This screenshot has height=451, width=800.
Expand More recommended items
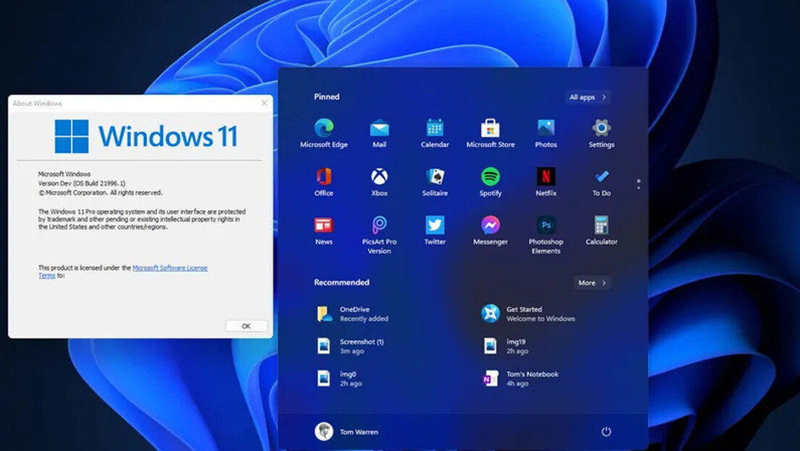[592, 283]
